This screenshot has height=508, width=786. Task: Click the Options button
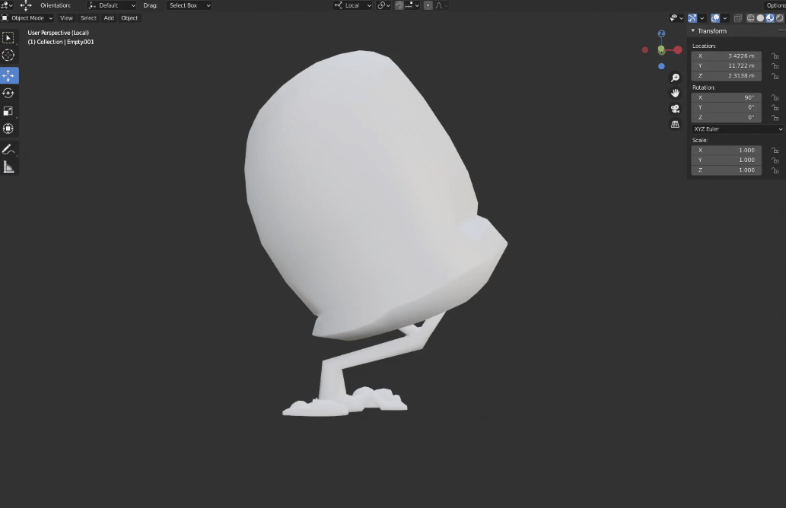point(775,5)
